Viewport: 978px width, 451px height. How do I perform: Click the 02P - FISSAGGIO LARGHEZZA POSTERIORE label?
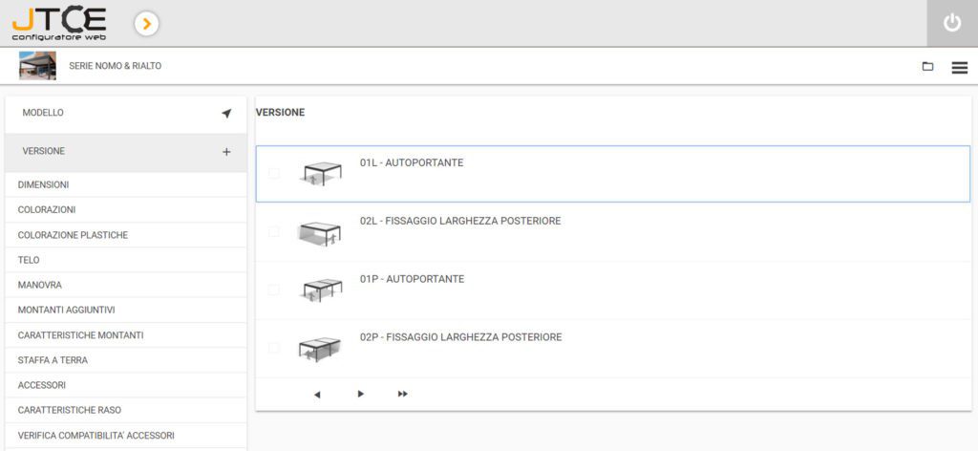[460, 337]
